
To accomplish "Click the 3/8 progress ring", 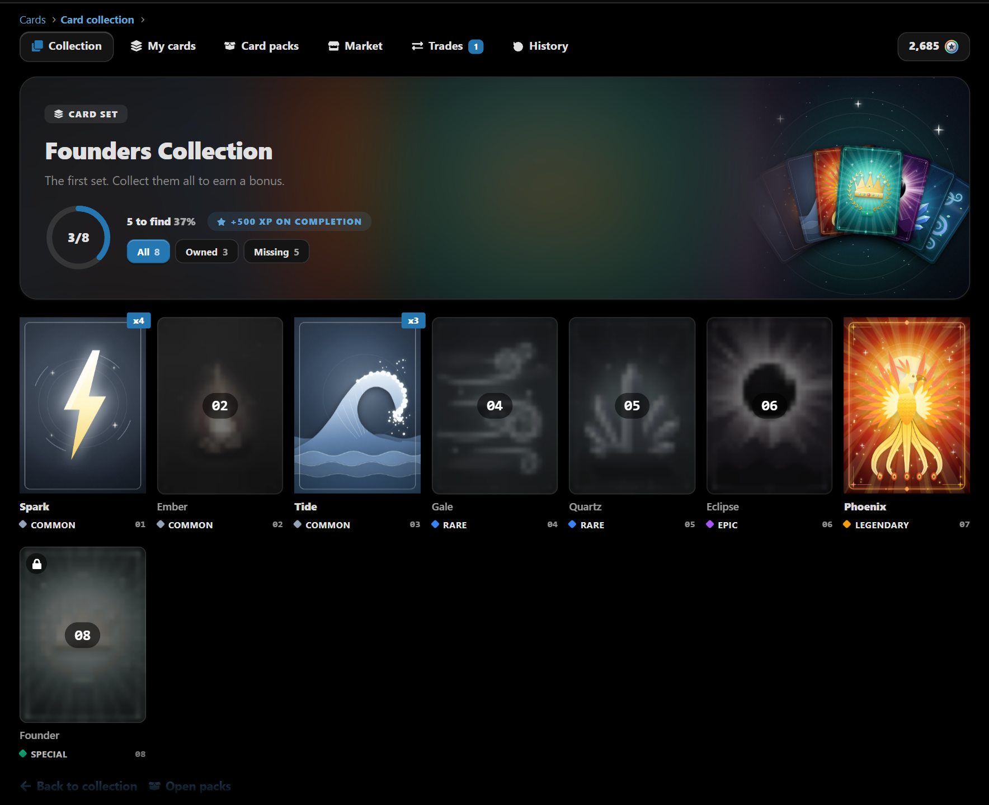I will tap(78, 238).
